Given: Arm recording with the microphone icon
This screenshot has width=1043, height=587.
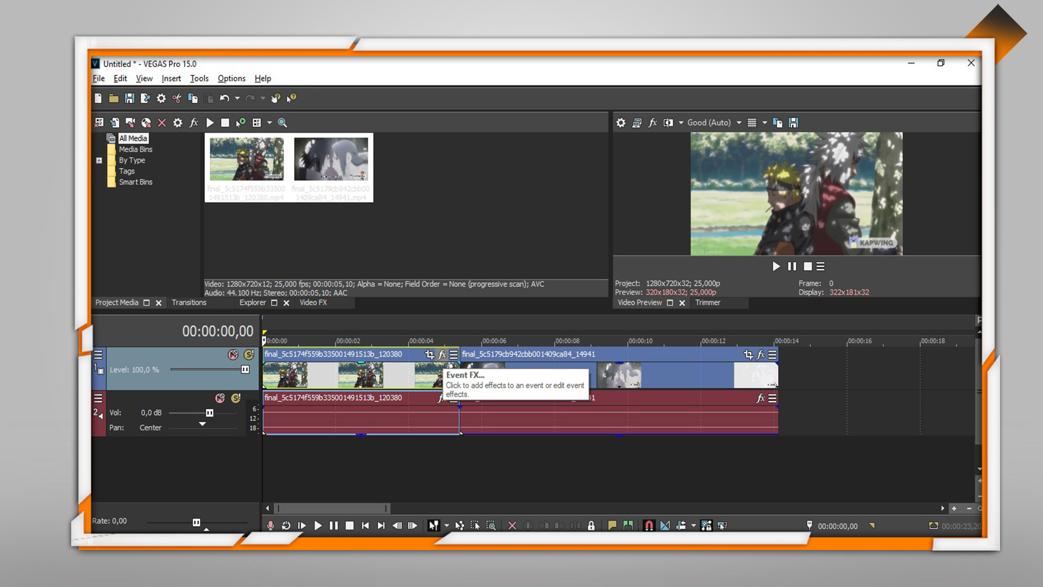Looking at the screenshot, I should (x=271, y=526).
